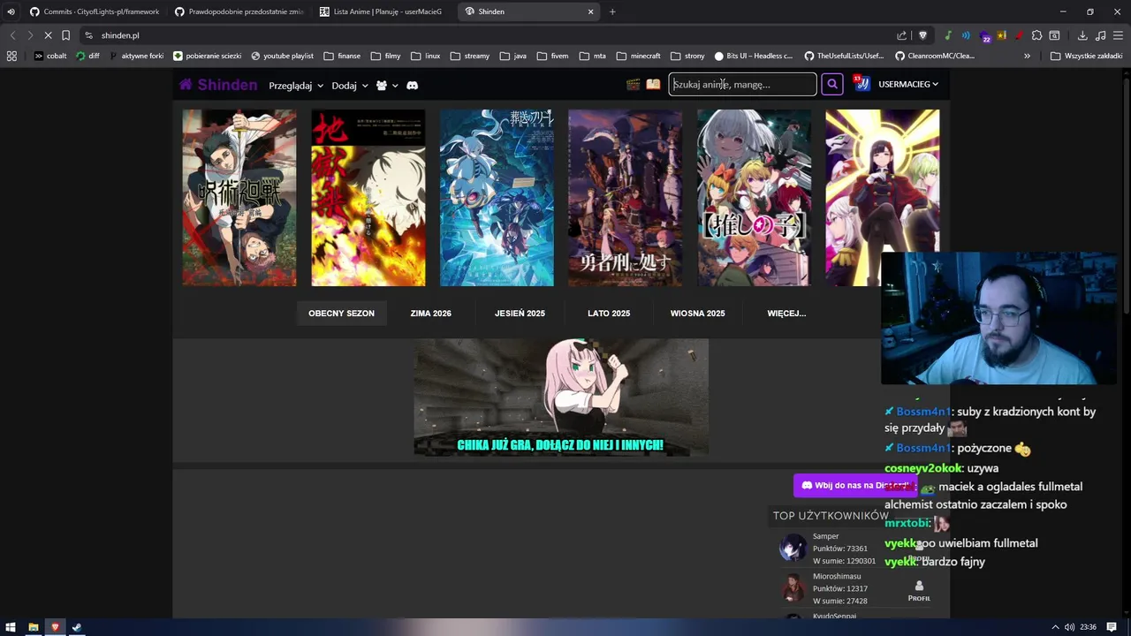
Task: Click the green music note extension
Action: [x=948, y=35]
